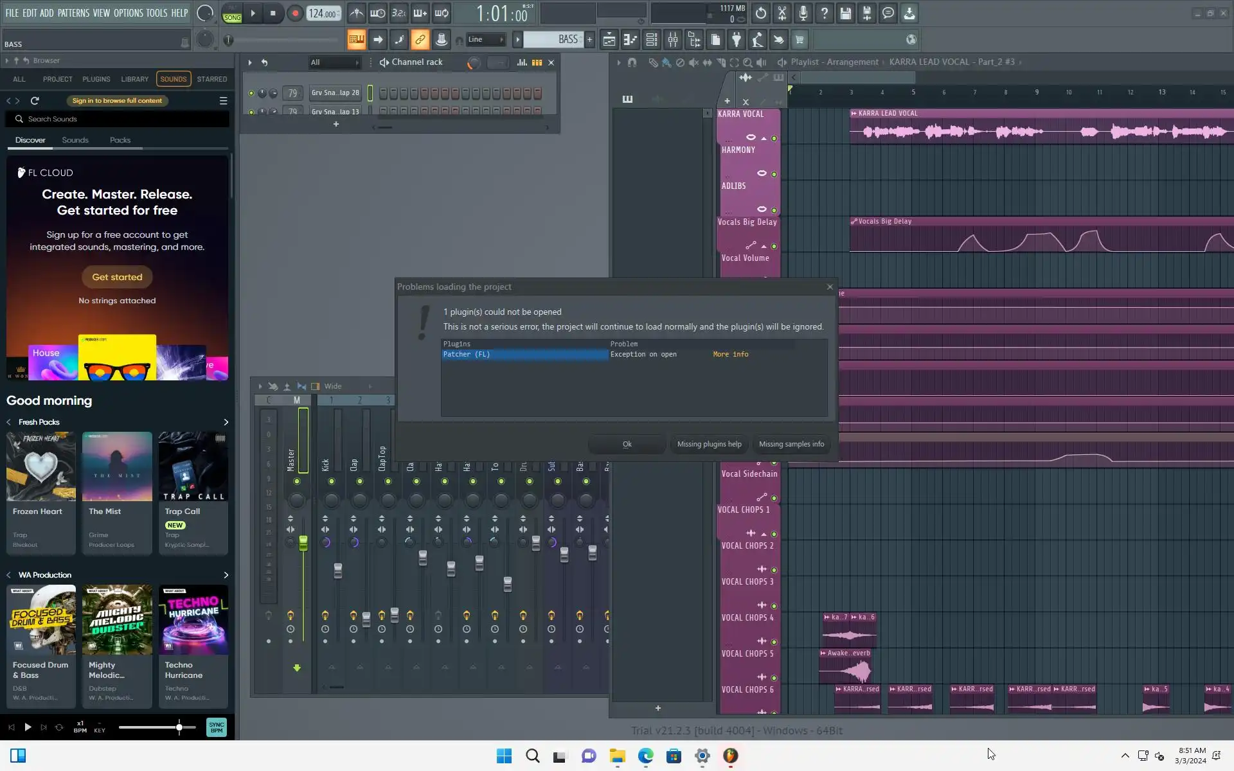Mute the Kick mixer track
This screenshot has width=1234, height=771.
tap(332, 481)
